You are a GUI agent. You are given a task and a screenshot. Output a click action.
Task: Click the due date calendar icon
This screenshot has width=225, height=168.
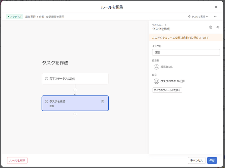point(156,81)
